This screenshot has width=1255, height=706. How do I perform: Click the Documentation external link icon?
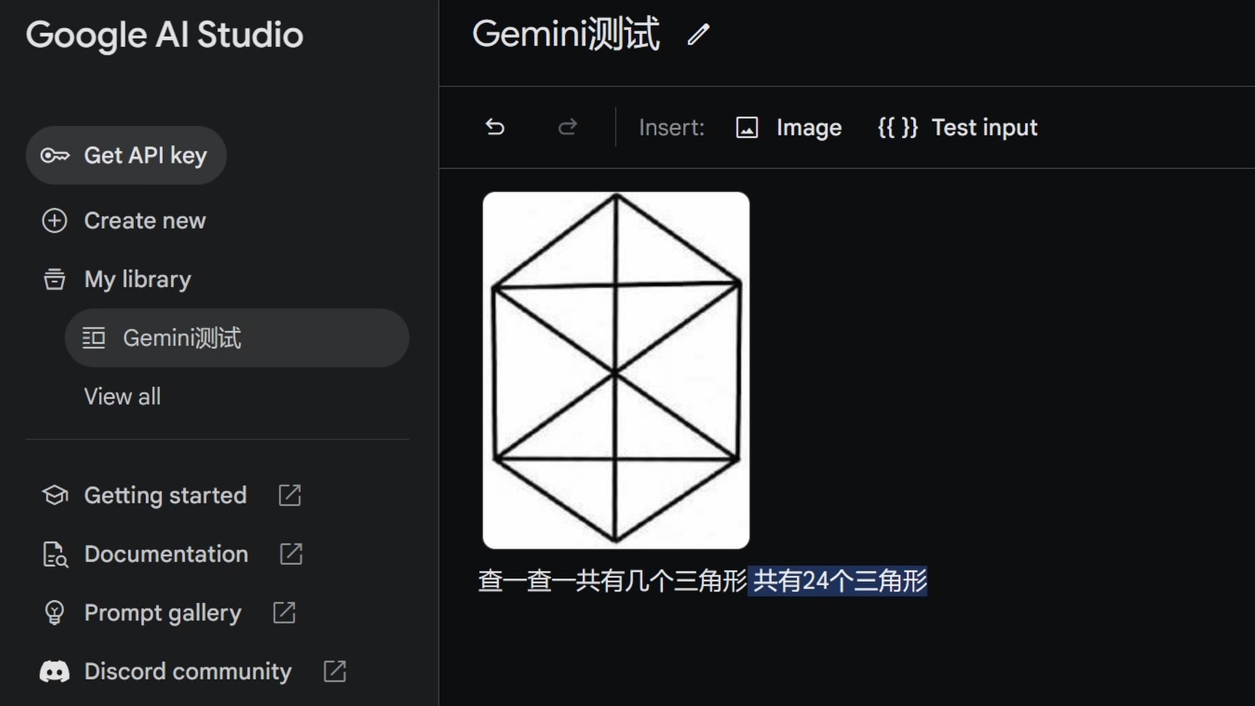[292, 554]
